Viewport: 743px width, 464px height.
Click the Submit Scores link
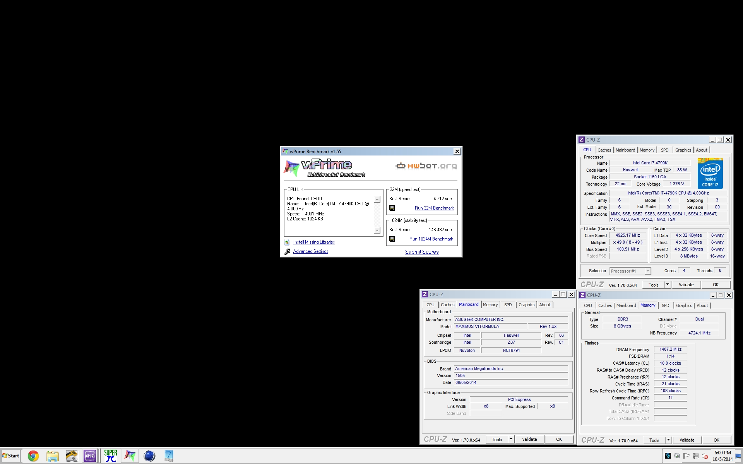[422, 252]
